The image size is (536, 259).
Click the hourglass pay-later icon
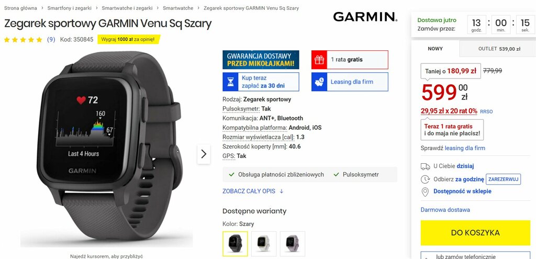pos(230,82)
